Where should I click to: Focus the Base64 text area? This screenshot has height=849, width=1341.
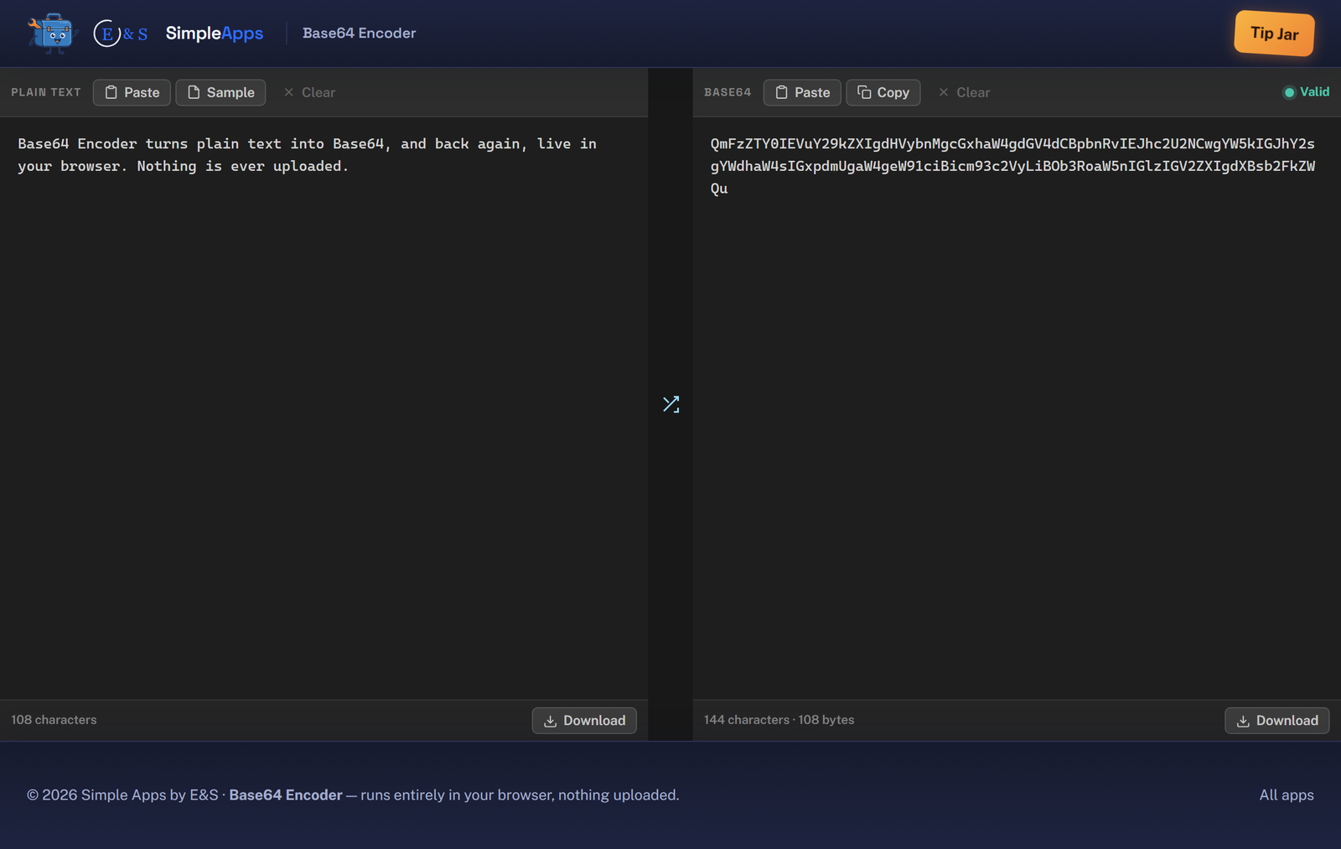coord(1017,408)
